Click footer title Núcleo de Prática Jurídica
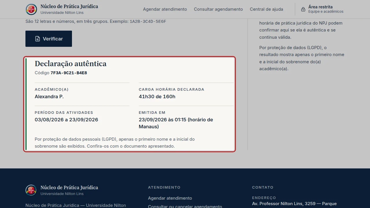370x208 pixels. point(69,187)
